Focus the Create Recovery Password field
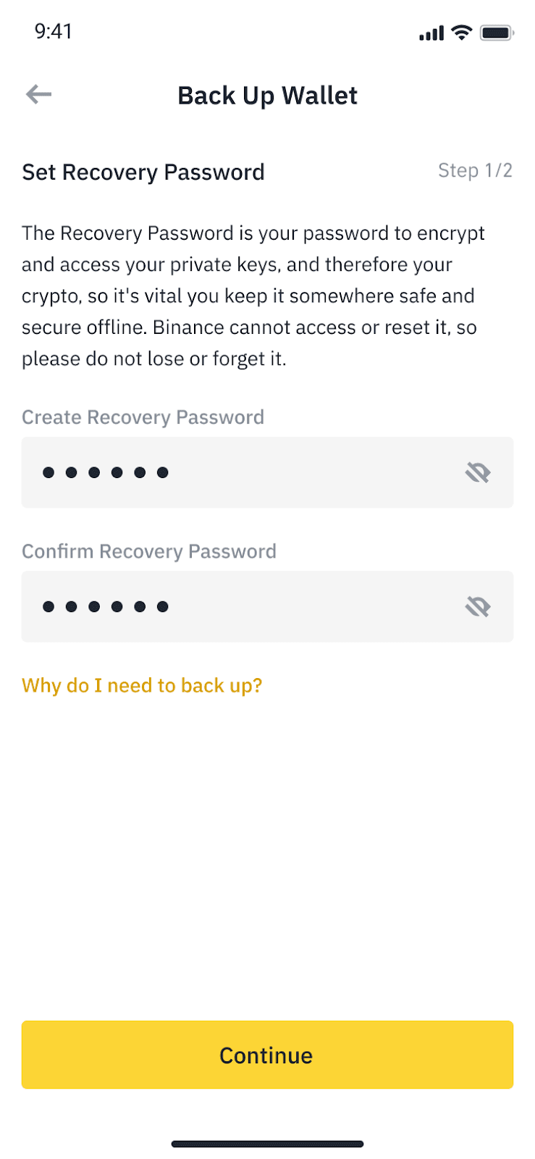This screenshot has height=1159, width=535. (290, 473)
